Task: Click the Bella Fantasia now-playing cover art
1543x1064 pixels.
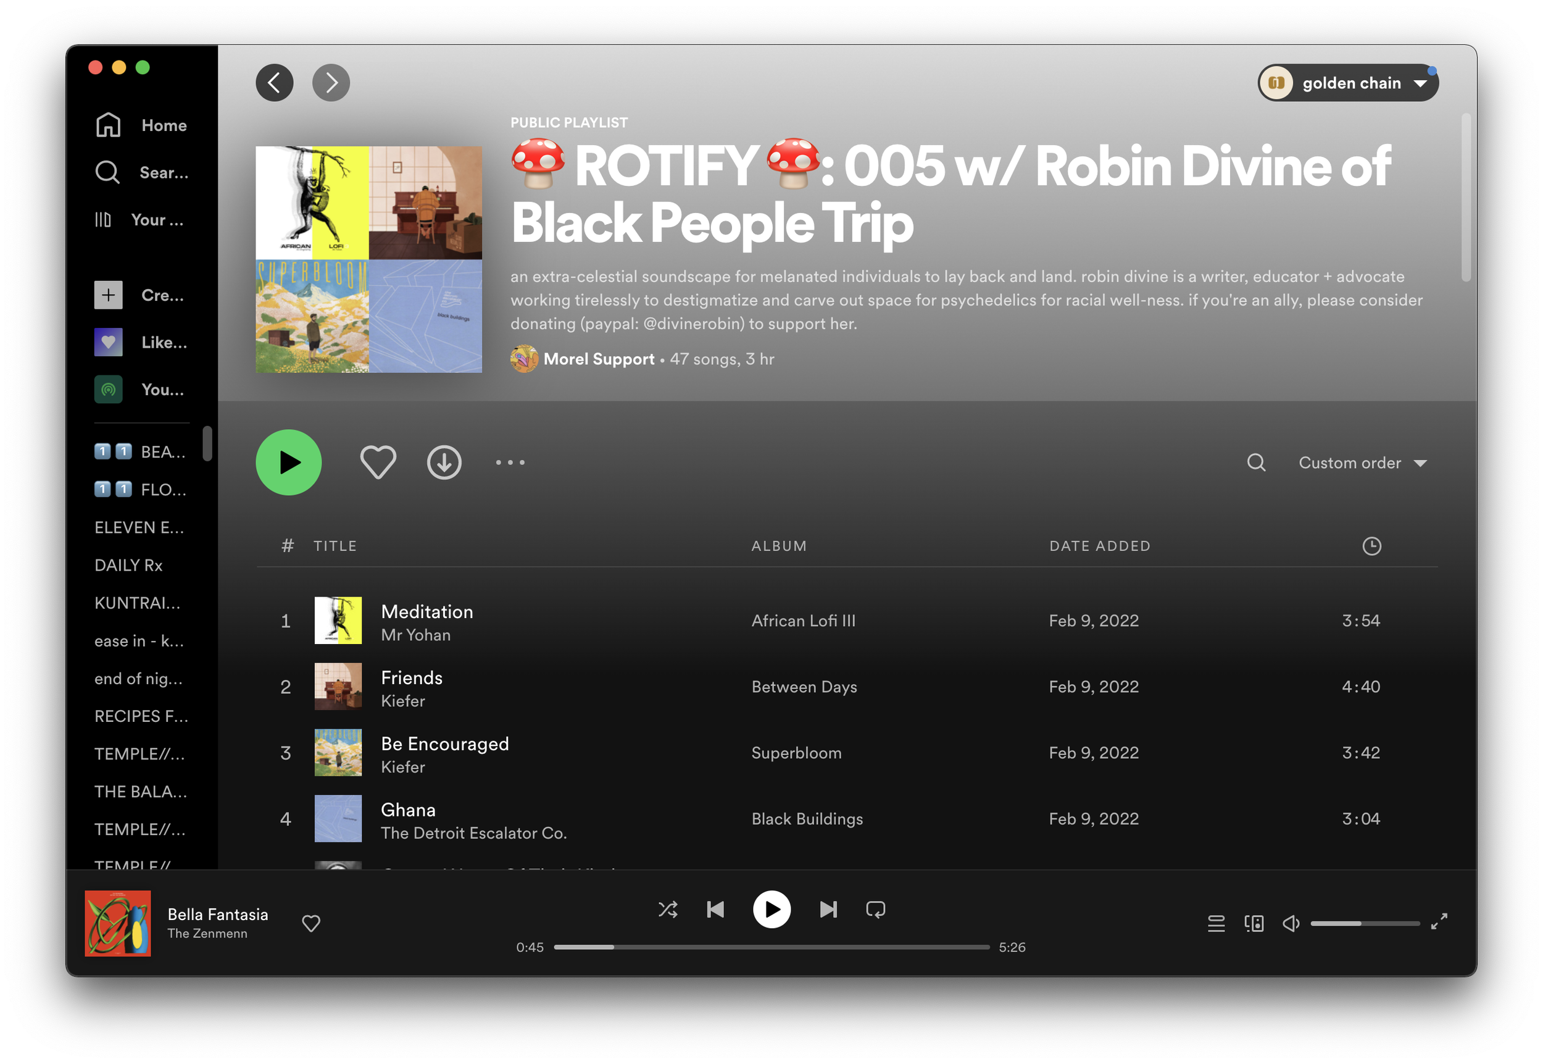Action: click(x=117, y=923)
